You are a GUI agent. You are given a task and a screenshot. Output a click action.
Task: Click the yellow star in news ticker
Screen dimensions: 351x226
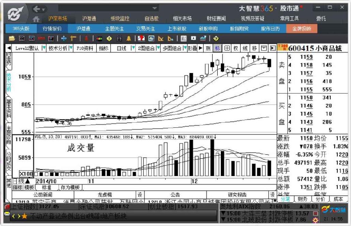[25, 216]
